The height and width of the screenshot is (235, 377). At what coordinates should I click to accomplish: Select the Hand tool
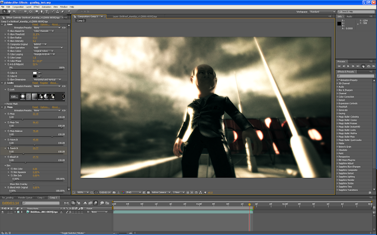click(9, 12)
